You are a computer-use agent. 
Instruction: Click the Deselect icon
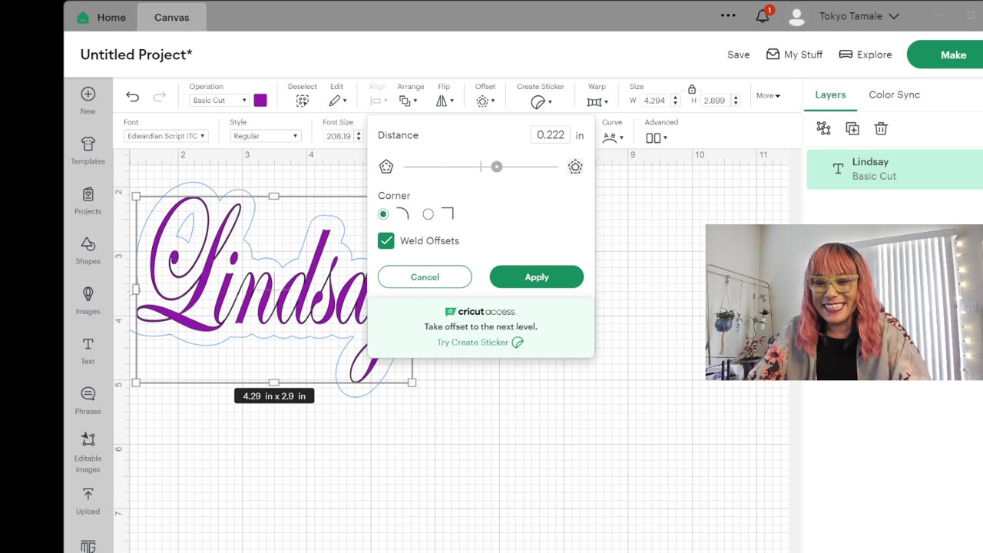tap(303, 101)
